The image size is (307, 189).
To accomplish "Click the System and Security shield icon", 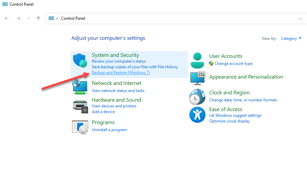I will coord(80,61).
